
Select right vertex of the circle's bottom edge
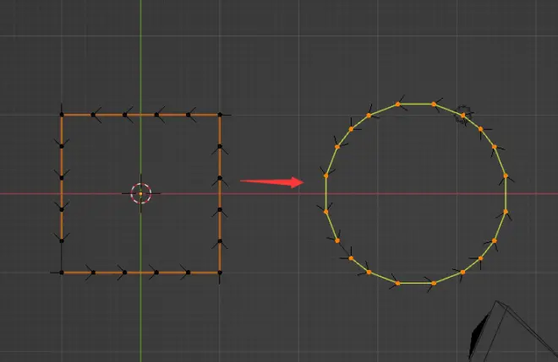(434, 283)
